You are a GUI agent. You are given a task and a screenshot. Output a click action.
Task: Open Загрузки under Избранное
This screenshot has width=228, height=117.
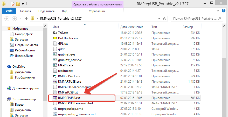pos(21,40)
